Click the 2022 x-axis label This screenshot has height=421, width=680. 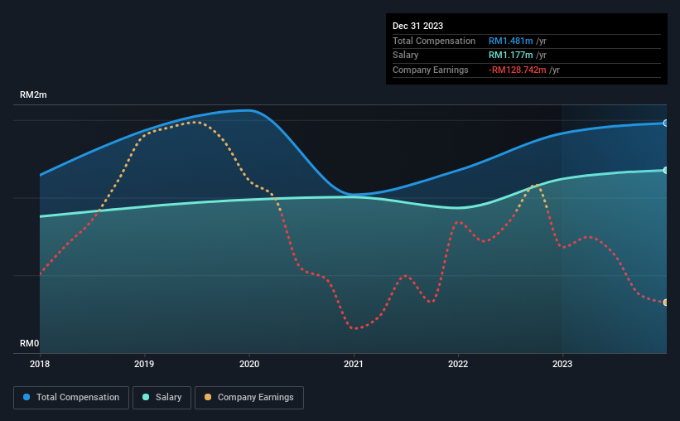click(x=458, y=364)
